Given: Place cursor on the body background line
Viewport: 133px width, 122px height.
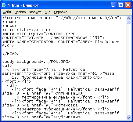Looking at the screenshot, I should pyautogui.click(x=36, y=62).
